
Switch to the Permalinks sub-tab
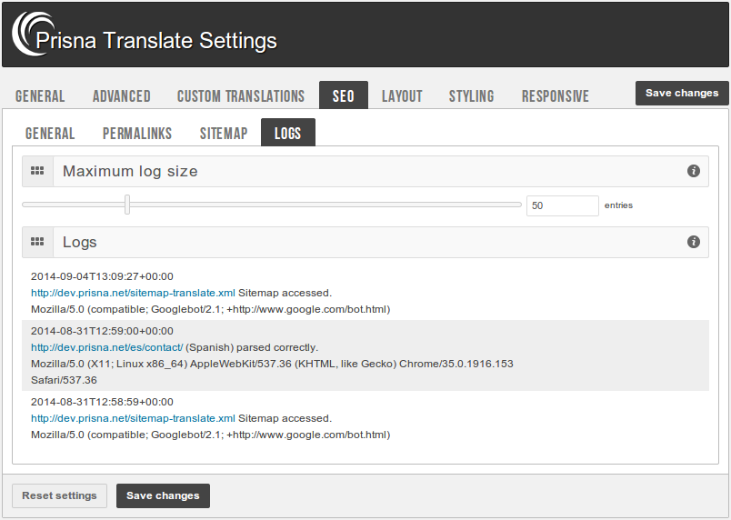click(x=137, y=133)
